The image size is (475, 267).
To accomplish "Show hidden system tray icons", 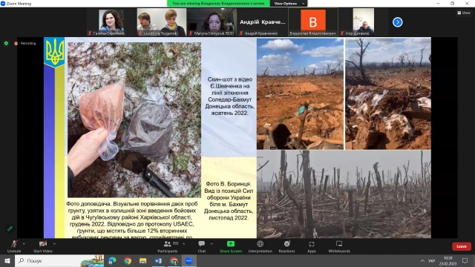I will [422, 260].
